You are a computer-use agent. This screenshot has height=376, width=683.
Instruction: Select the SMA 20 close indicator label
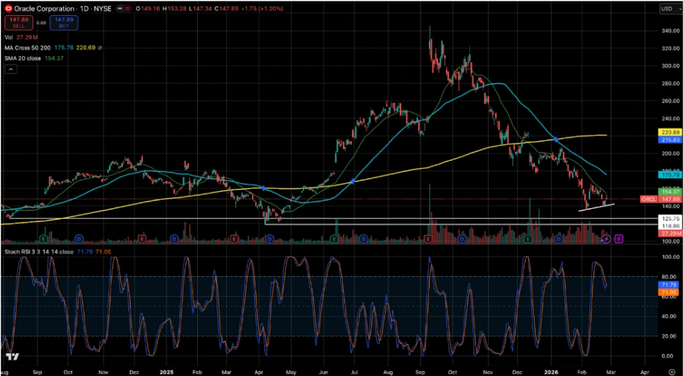19,58
